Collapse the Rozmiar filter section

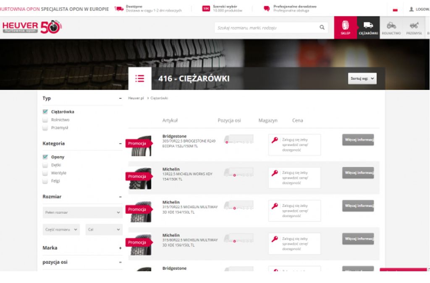121,197
